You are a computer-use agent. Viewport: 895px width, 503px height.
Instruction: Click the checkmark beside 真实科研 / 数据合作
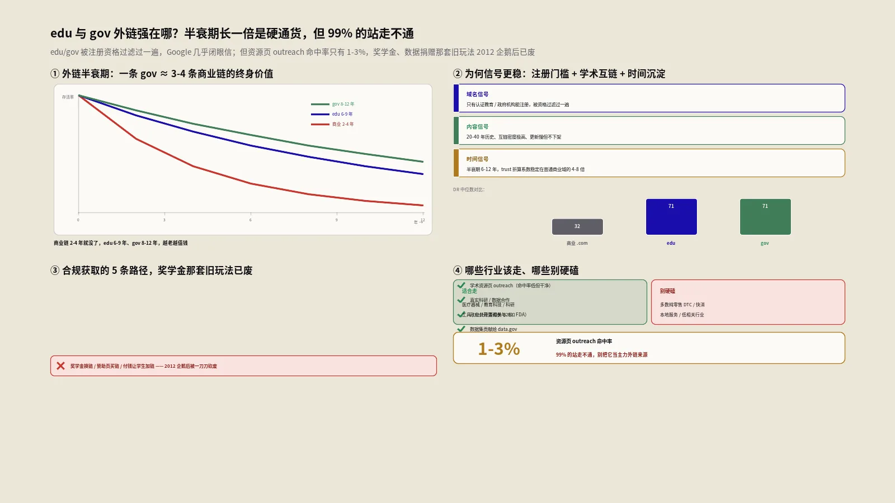point(461,300)
